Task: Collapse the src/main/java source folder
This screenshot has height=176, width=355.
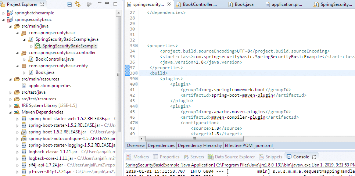Action: [x=11, y=26]
